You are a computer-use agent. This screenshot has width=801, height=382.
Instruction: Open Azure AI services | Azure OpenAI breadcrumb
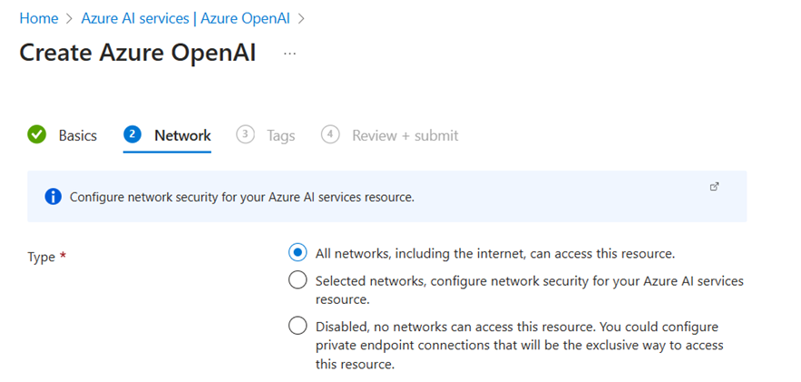(186, 17)
